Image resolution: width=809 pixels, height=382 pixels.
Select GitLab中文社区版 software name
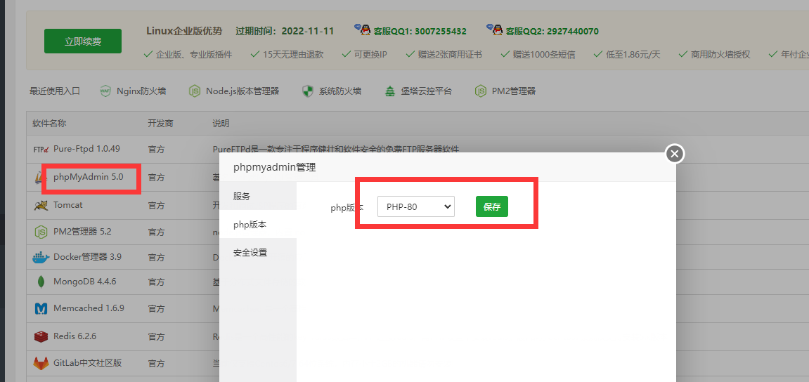pyautogui.click(x=88, y=362)
